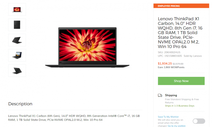This screenshot has width=212, height=127.
Task: Click the Lenovo ThinkPad X1 Carbon product title
Action: pos(180,33)
